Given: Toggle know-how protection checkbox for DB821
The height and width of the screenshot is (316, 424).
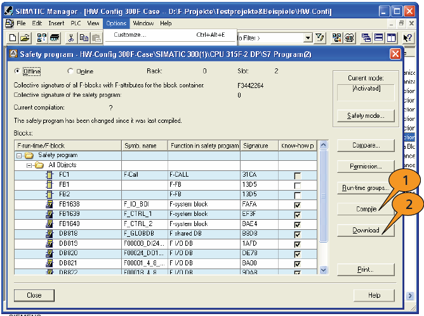Looking at the screenshot, I should click(298, 264).
